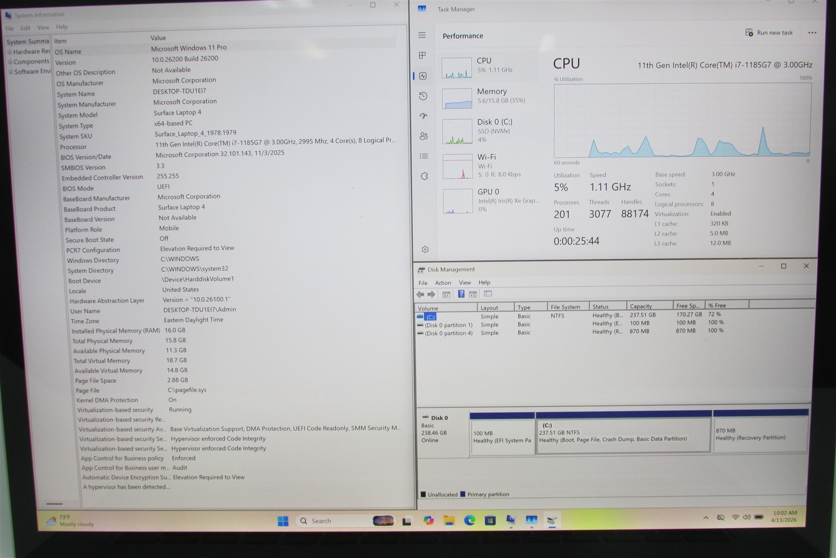Open weather widget showing 73°F
Screen dimensions: 836x558
pyautogui.click(x=70, y=521)
